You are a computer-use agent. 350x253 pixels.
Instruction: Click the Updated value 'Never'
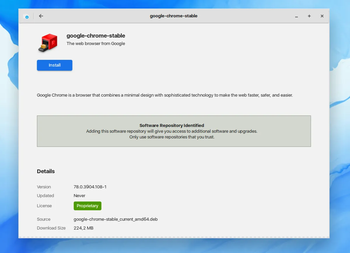coord(80,196)
